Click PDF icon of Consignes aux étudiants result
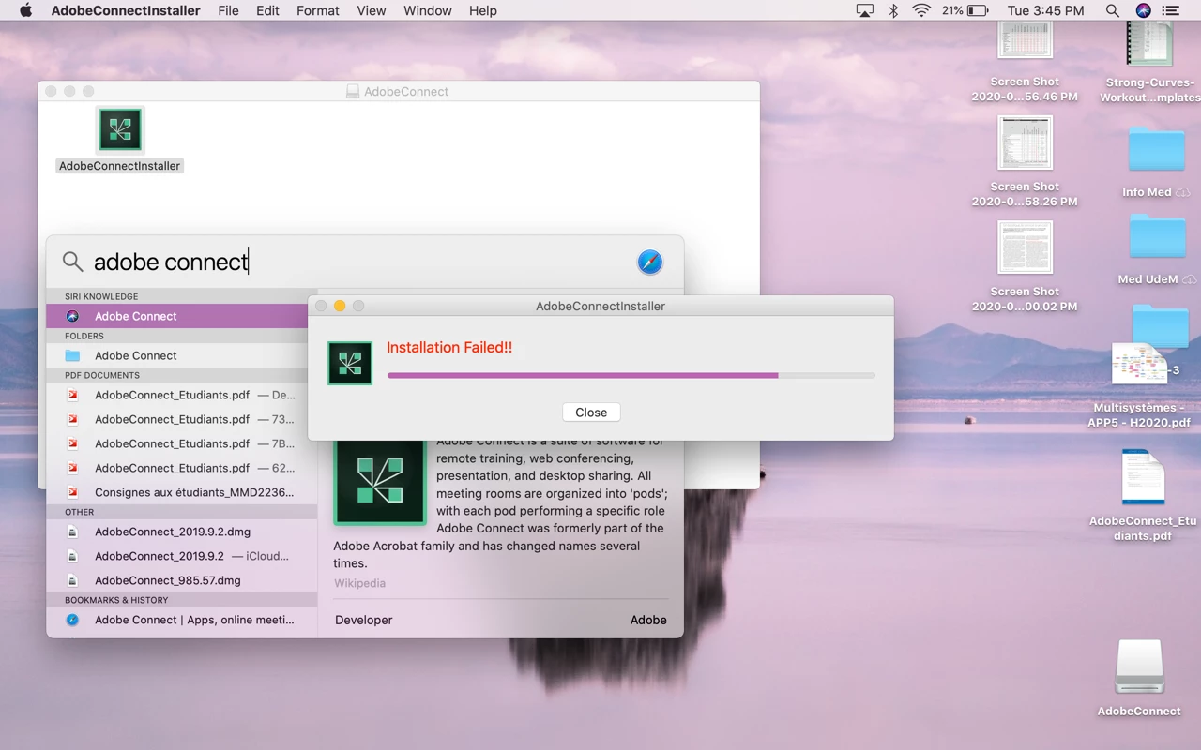The image size is (1201, 750). [x=72, y=492]
